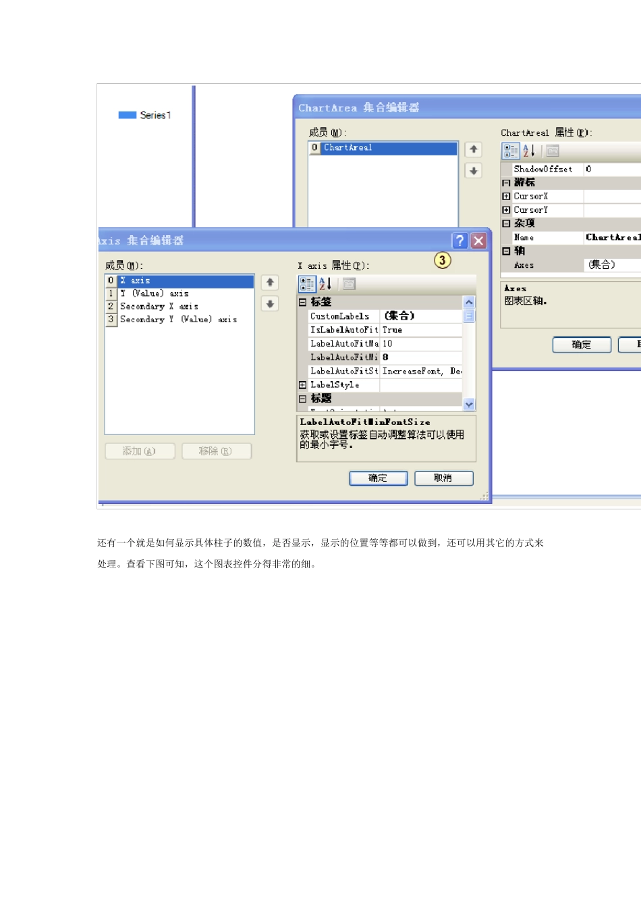The width and height of the screenshot is (641, 908).
Task: Open property pages icon in X axis toolbar
Action: pyautogui.click(x=349, y=284)
